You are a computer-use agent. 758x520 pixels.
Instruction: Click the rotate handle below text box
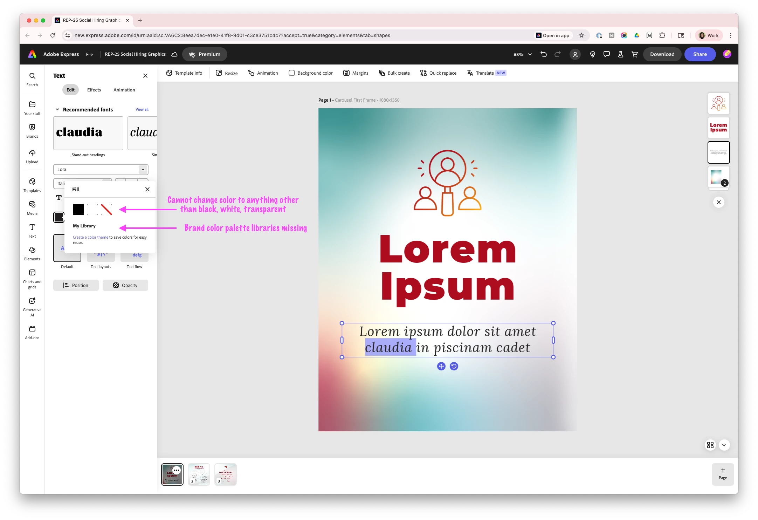[x=454, y=366]
